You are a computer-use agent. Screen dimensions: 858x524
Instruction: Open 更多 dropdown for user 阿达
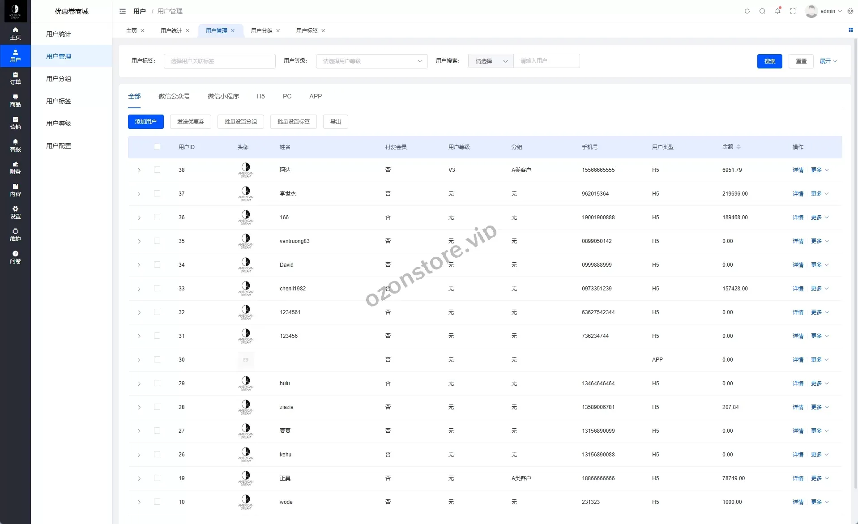pyautogui.click(x=820, y=170)
